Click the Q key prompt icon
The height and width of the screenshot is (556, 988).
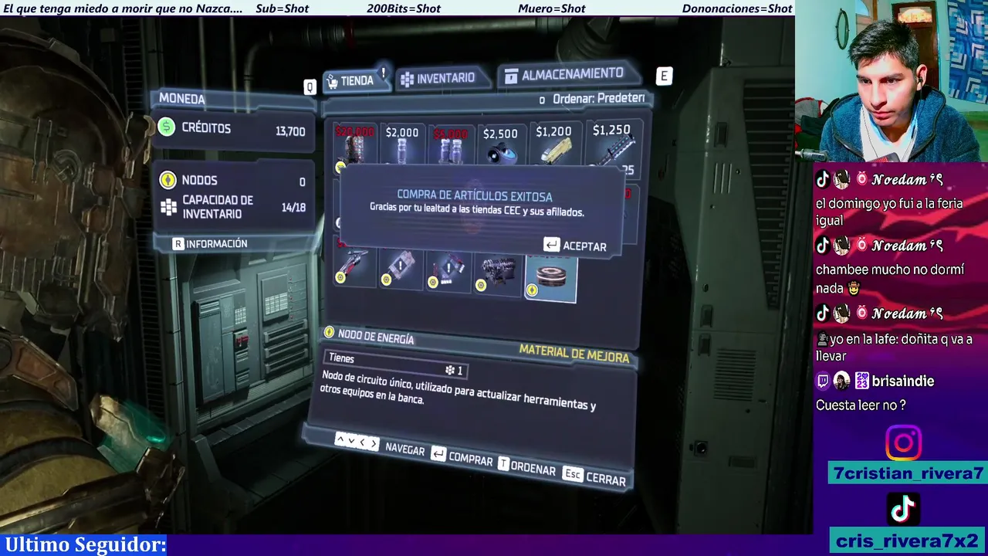(x=310, y=87)
